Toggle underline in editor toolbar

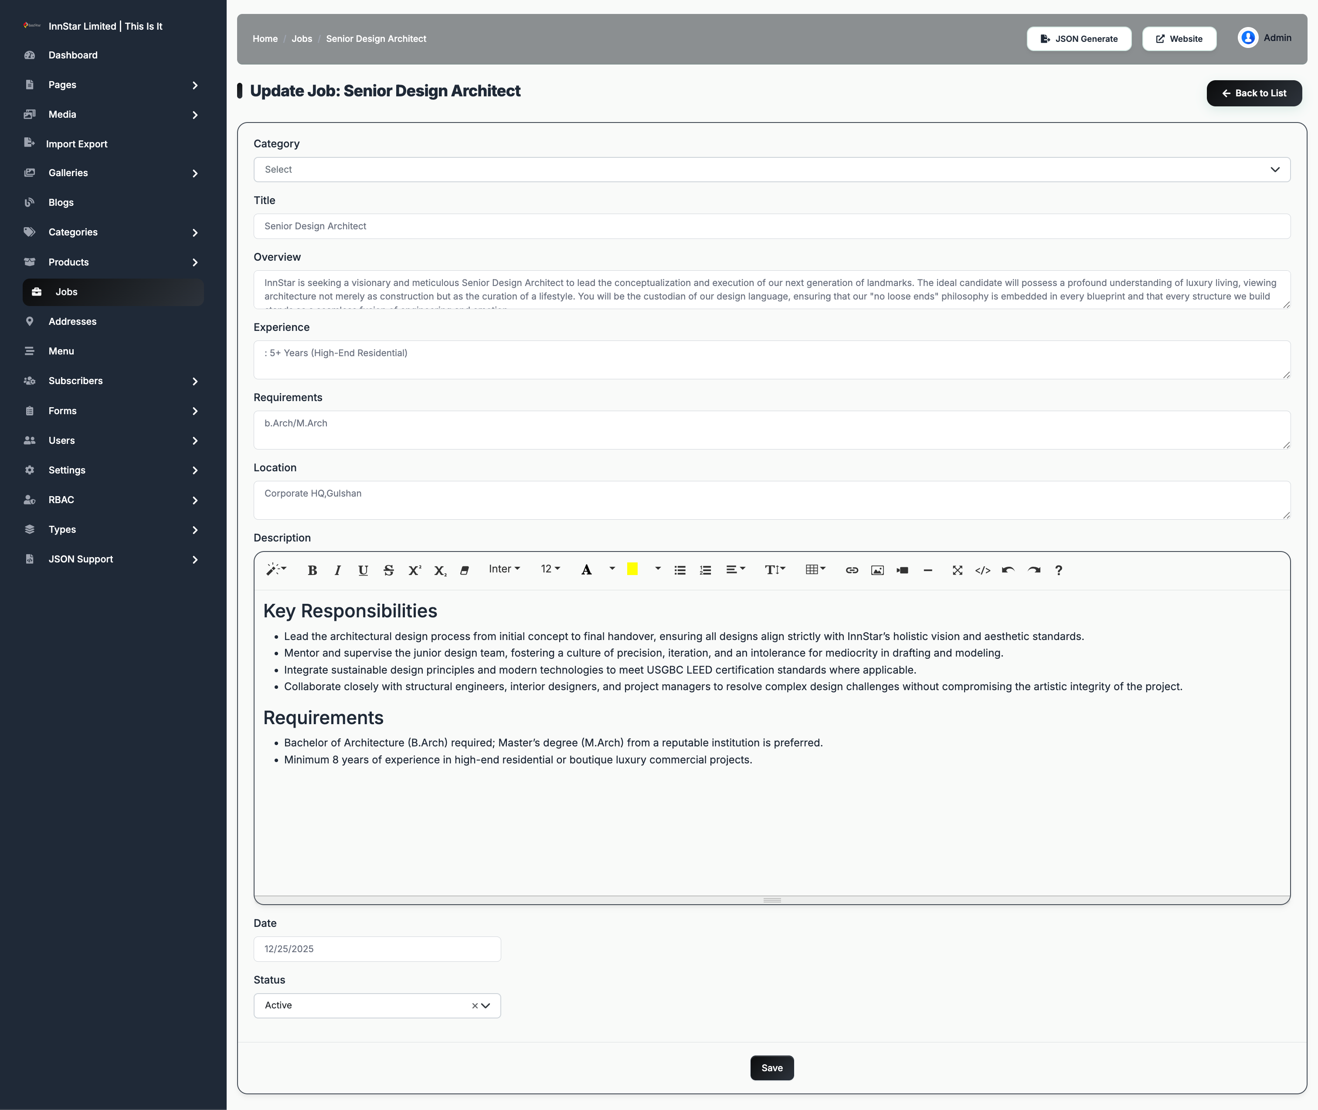(x=363, y=570)
